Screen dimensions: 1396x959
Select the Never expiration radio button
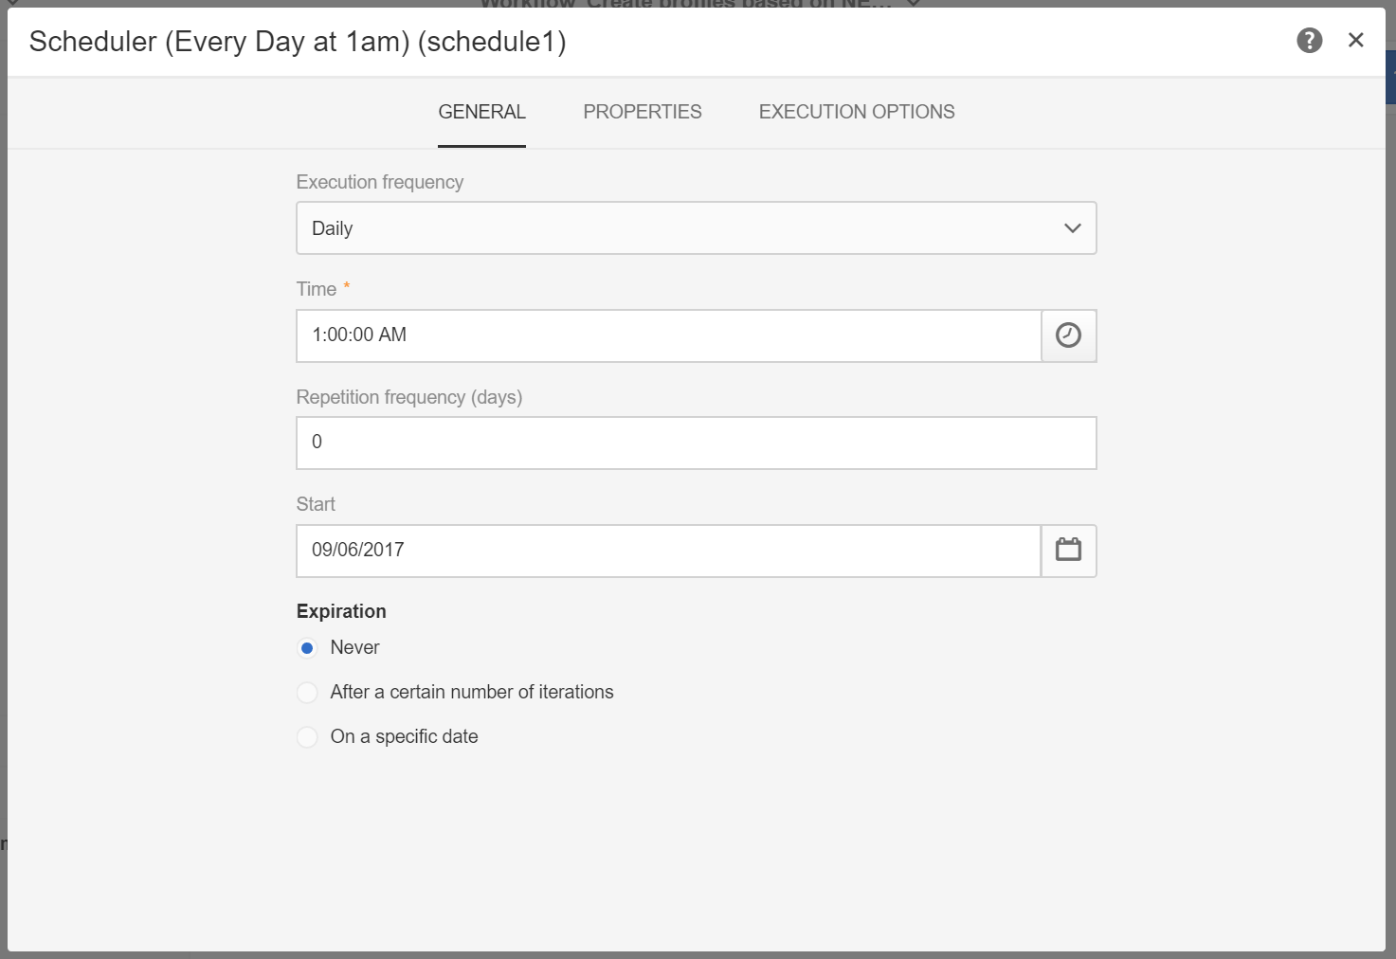point(307,648)
